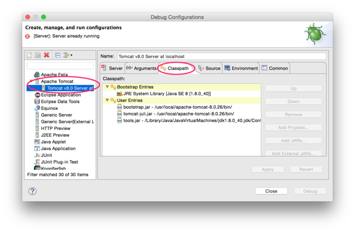
Task: Click the Eclipse Data Tools database icon
Action: [37, 101]
